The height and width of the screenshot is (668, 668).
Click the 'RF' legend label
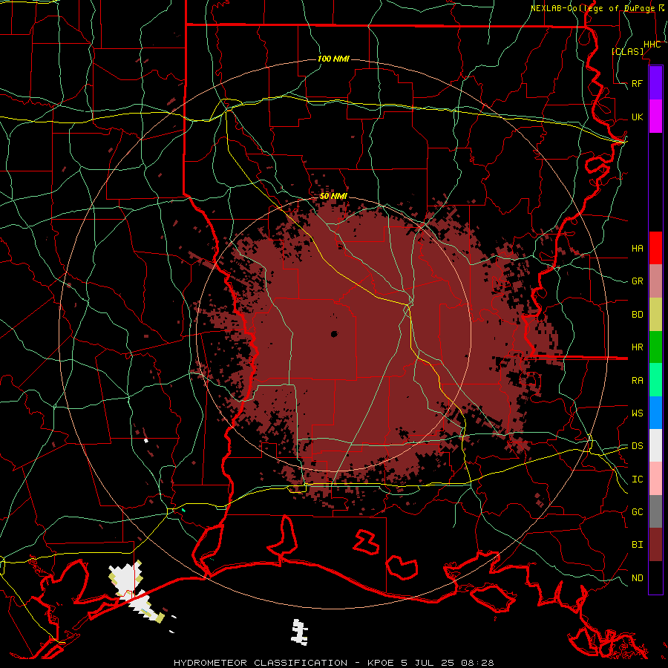(638, 84)
